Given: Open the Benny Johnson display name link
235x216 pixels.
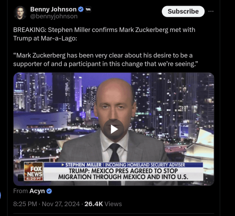Looking at the screenshot, I should point(53,9).
